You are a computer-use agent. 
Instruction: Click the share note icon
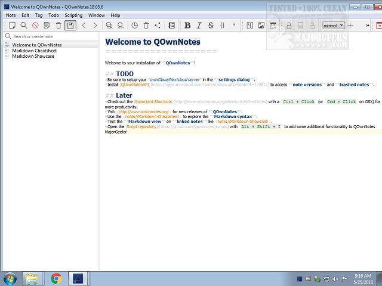(158, 26)
